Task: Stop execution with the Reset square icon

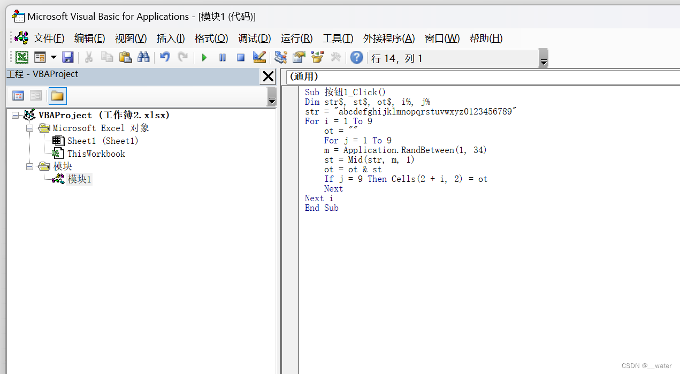Action: click(x=241, y=57)
